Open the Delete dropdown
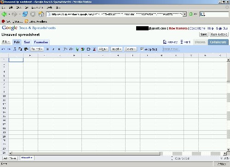Viewport: 230px width, 167px height. (x=130, y=49)
